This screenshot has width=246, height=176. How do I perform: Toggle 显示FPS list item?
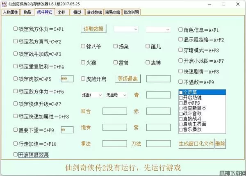point(181,103)
